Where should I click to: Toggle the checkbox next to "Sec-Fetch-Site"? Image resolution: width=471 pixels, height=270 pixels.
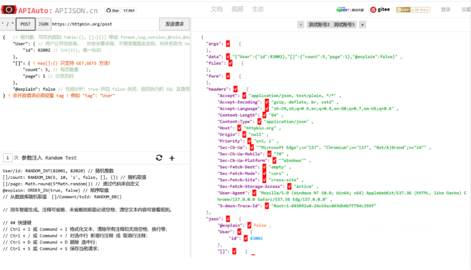[264, 180]
